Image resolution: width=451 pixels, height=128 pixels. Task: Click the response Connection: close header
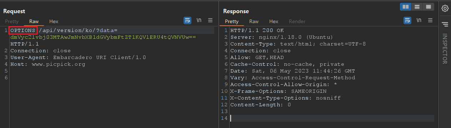[260, 51]
